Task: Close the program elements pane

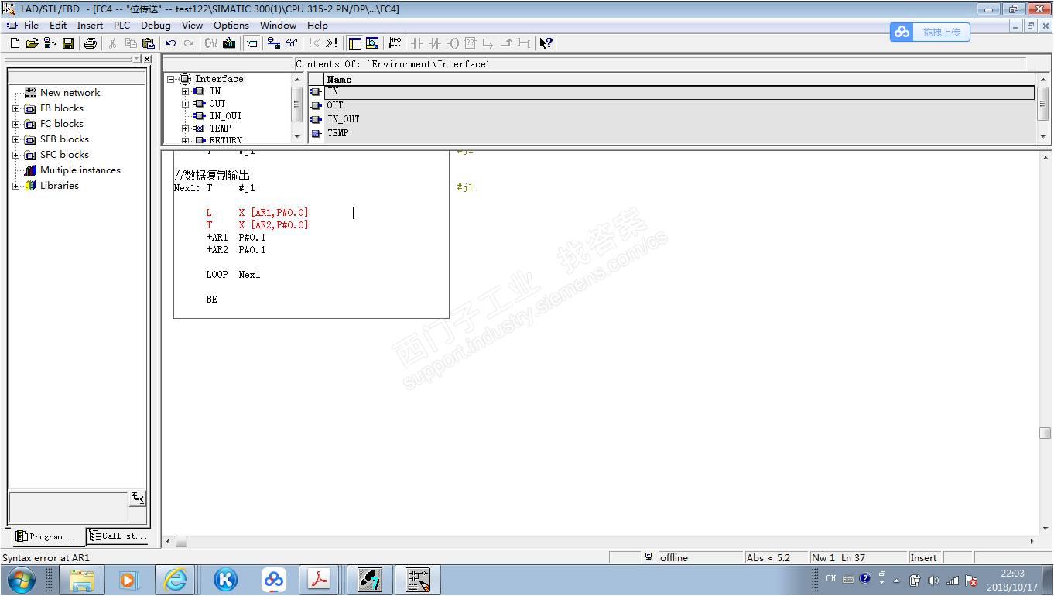Action: [x=147, y=59]
